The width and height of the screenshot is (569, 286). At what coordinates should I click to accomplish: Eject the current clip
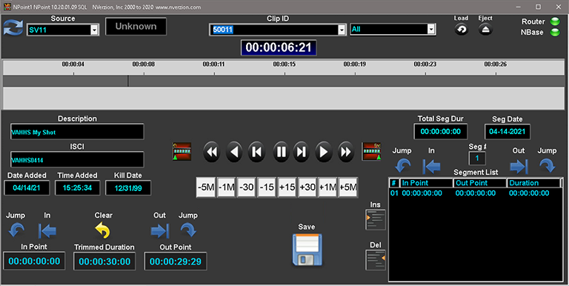pyautogui.click(x=485, y=30)
